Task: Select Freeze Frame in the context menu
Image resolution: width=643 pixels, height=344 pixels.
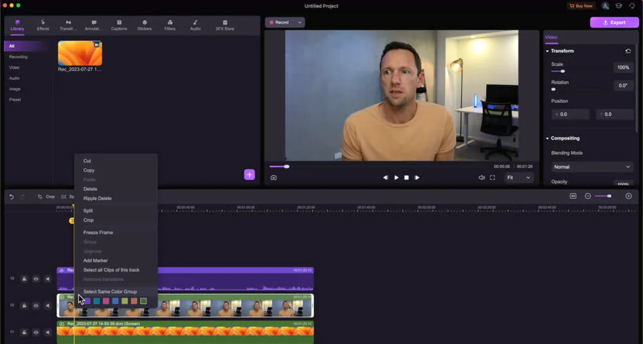Action: click(x=98, y=232)
